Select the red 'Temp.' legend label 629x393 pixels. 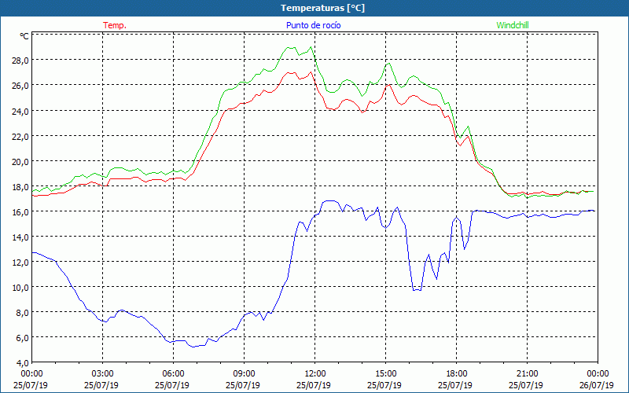point(115,25)
